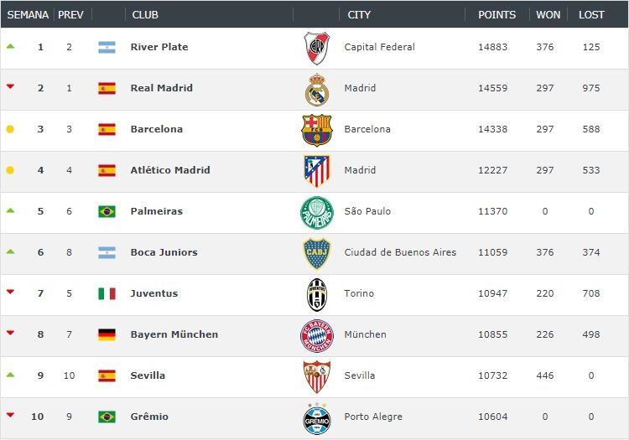Screen dimensions: 629x440
Task: Open the Sevilla club name link
Action: pos(148,375)
